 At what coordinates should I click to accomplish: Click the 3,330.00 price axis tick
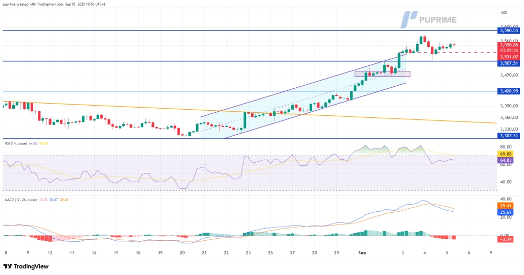coord(509,129)
